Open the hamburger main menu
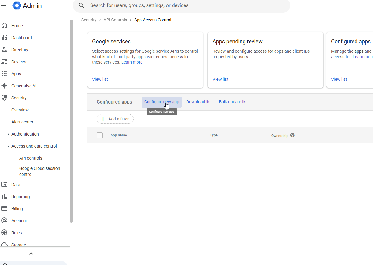Viewport: 373px width, 265px height. click(x=4, y=5)
